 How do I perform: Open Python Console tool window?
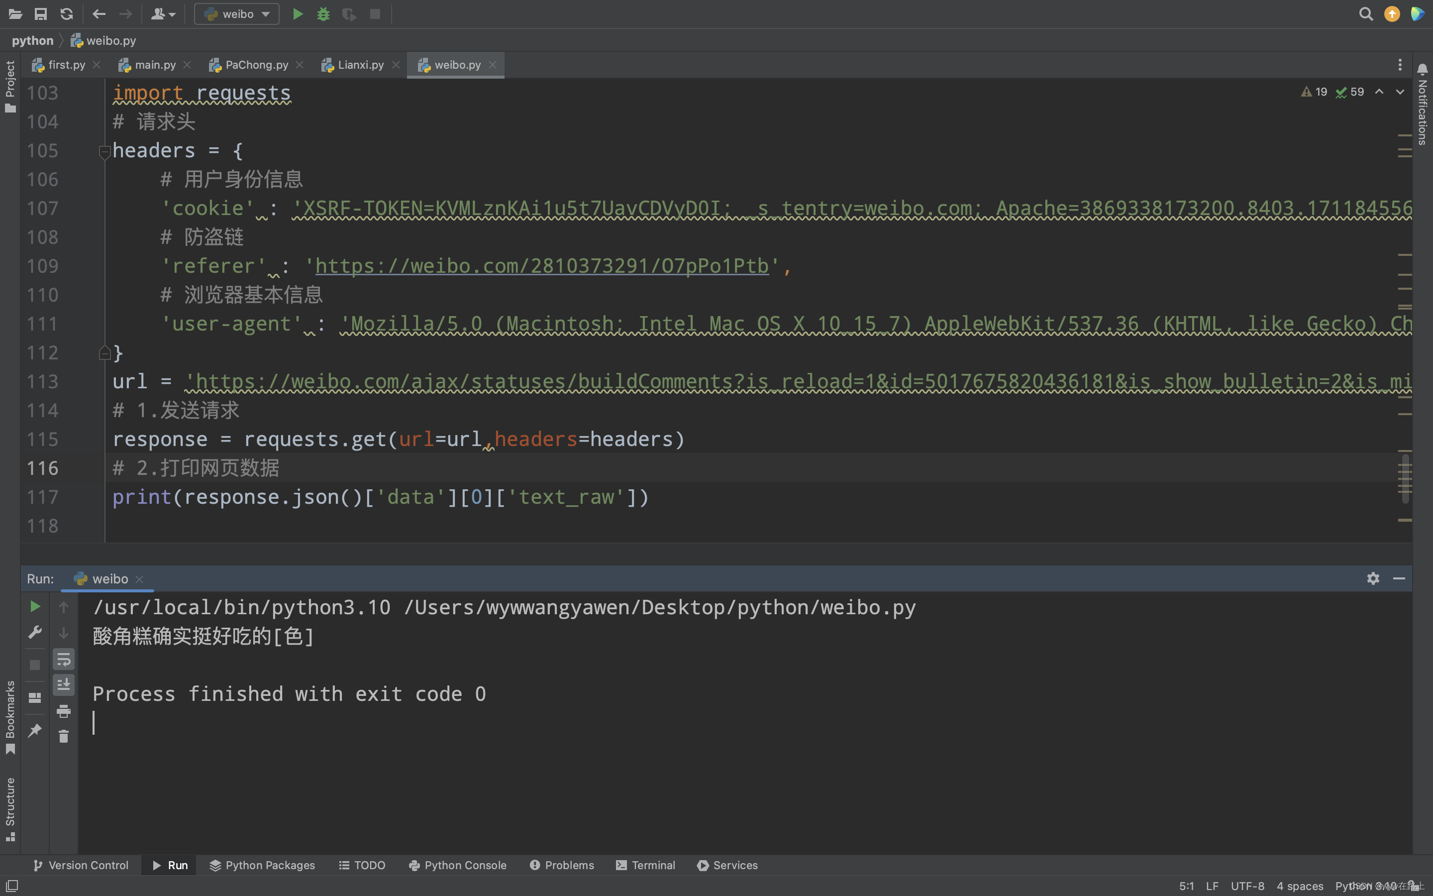(458, 865)
